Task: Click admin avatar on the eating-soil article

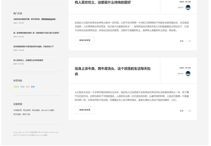Action: 188,8
